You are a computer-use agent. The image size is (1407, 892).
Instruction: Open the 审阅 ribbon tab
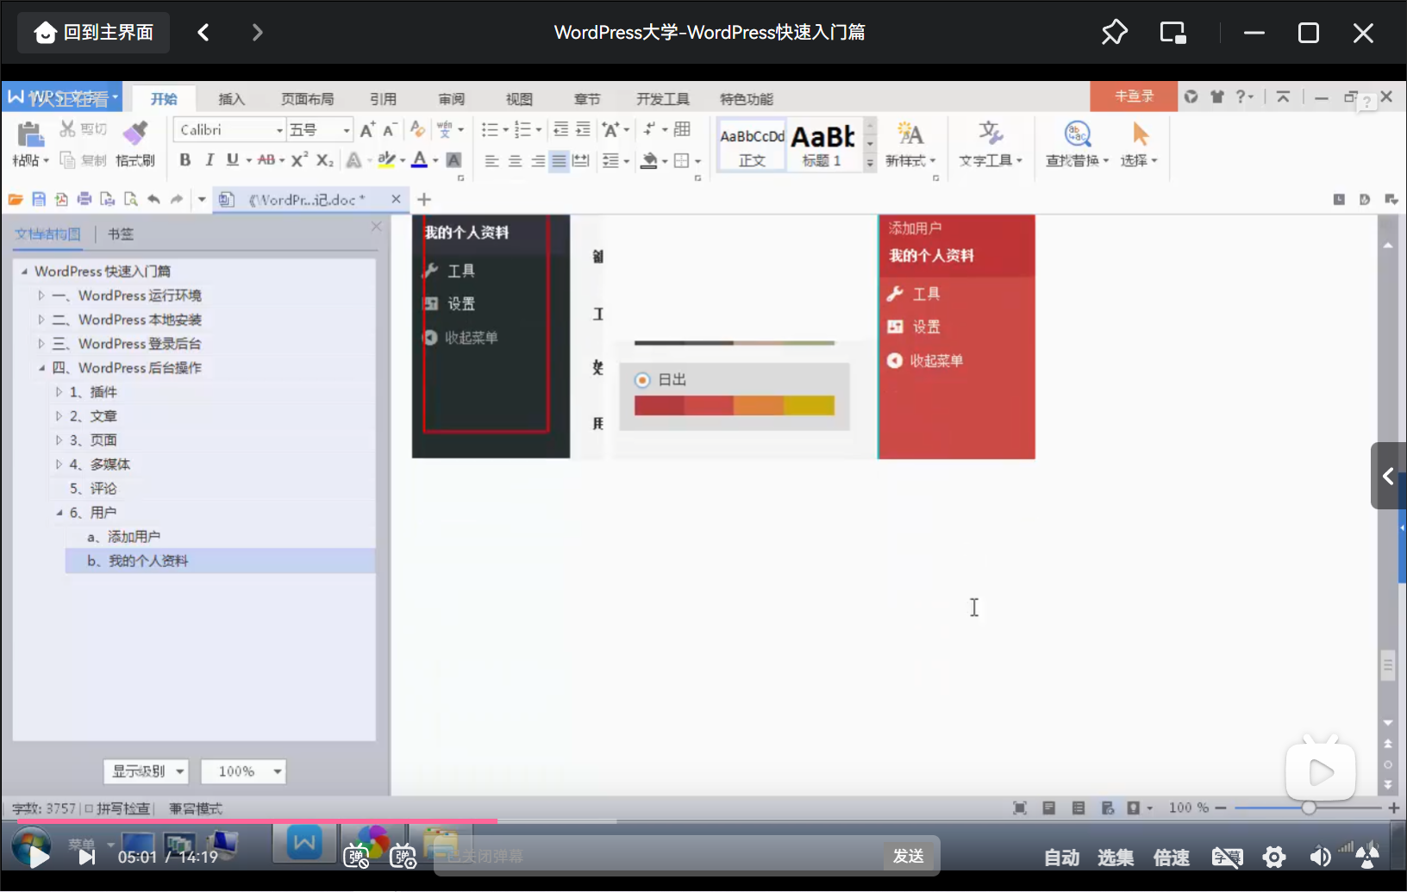(x=451, y=99)
